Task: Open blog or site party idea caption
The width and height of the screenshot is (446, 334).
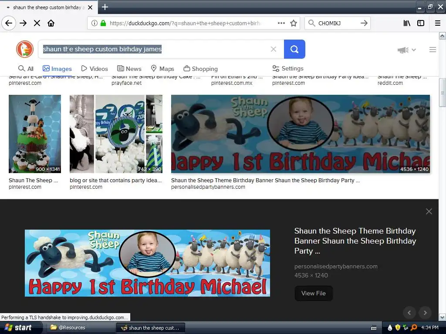Action: coord(115,180)
